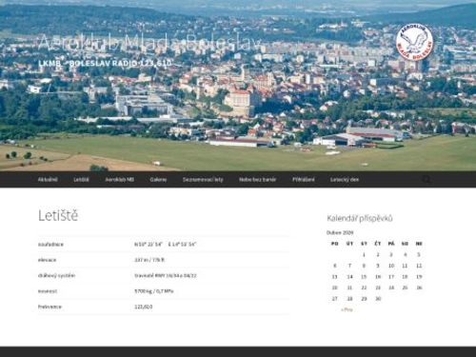Select the dráhový systém row label
Viewport: 476px width, 357px height.
[56, 275]
